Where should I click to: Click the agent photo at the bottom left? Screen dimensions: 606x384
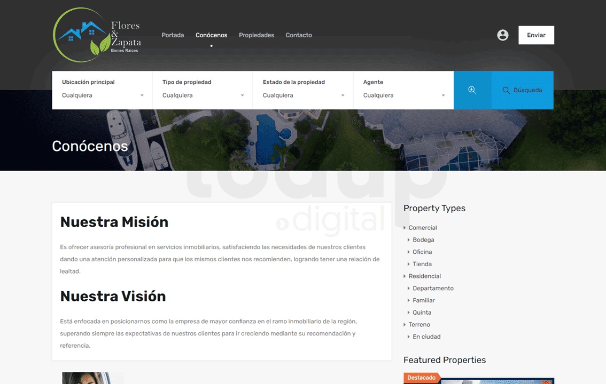tap(92, 380)
